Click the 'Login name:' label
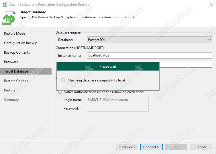This screenshot has height=154, width=216. click(x=73, y=100)
